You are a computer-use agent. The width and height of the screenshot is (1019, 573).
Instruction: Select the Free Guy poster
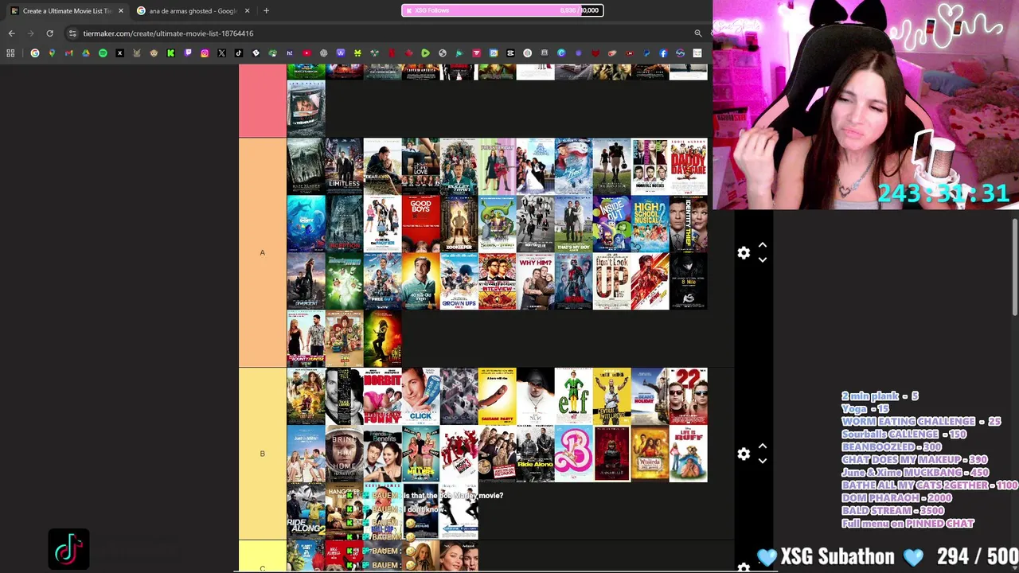(382, 281)
